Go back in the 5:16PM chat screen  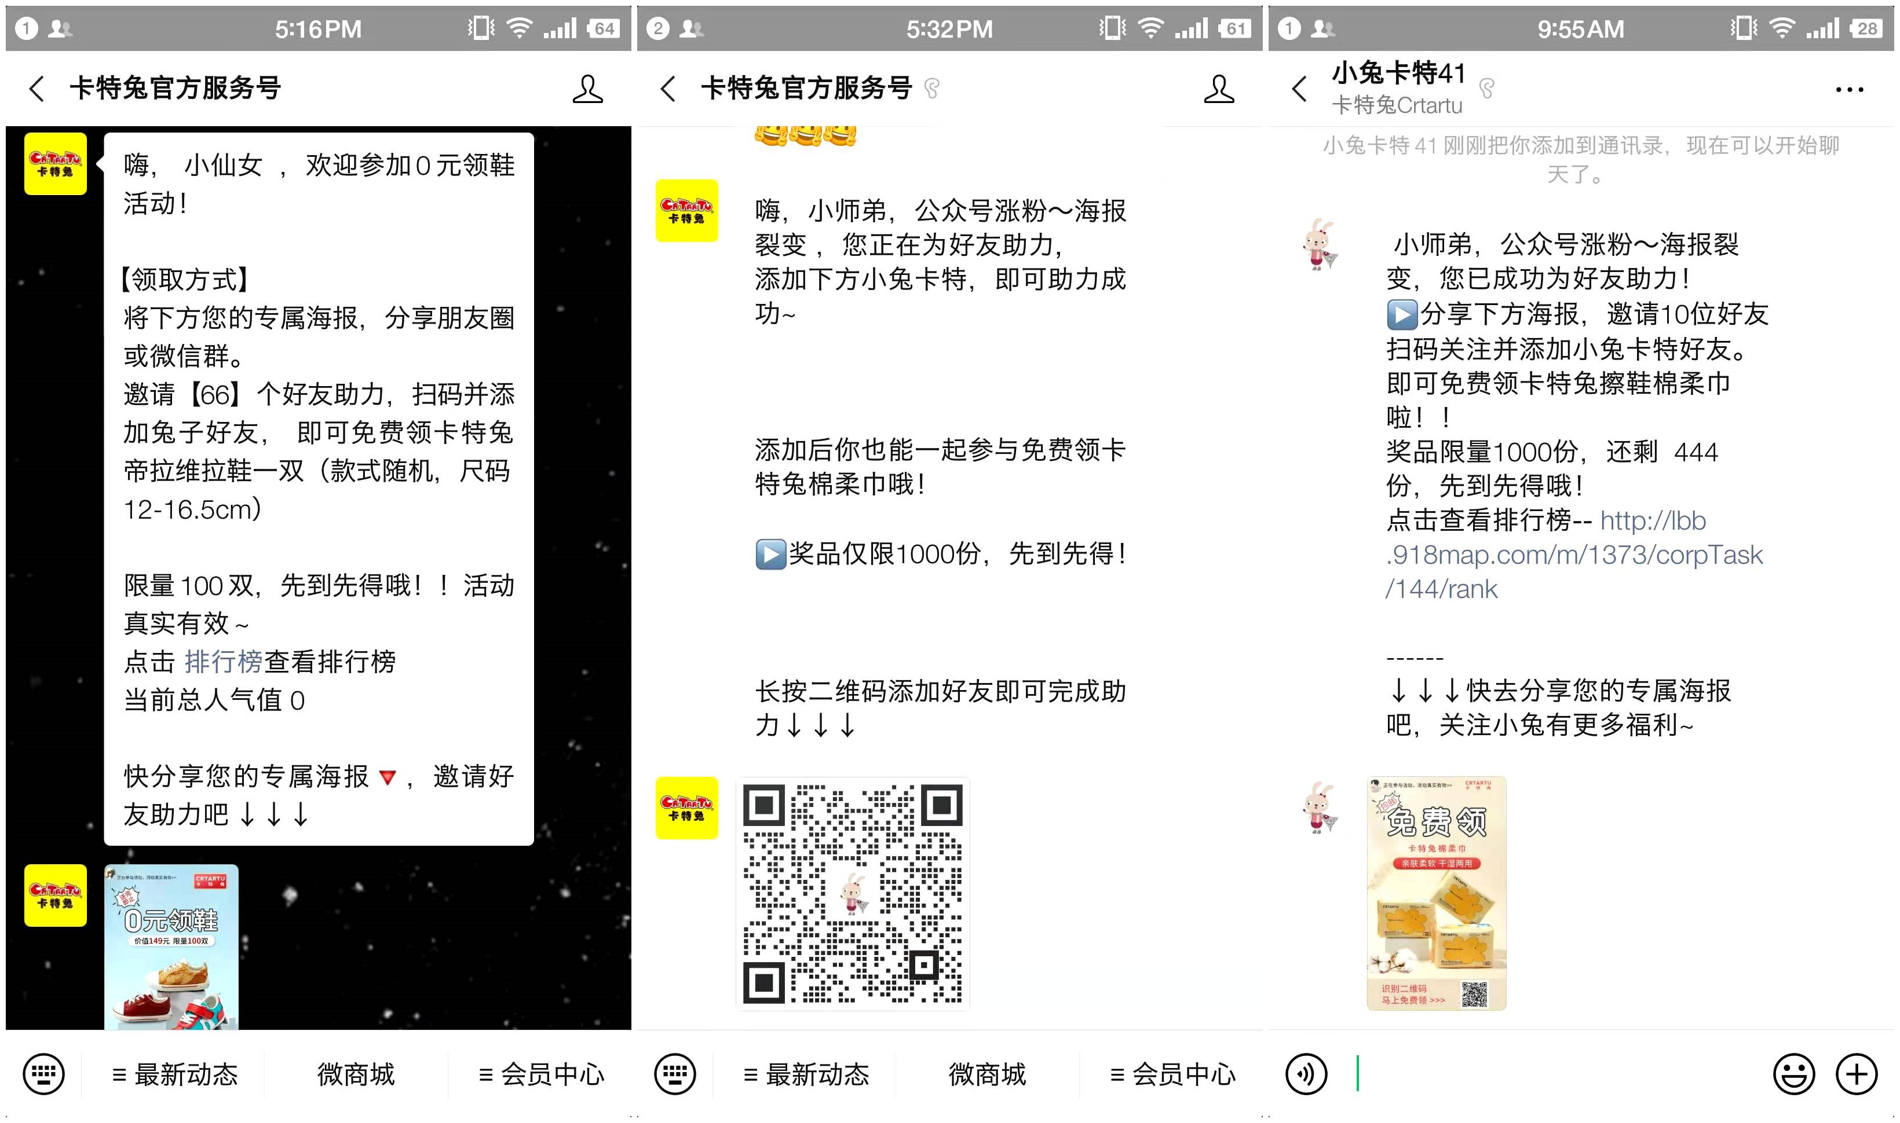36,89
